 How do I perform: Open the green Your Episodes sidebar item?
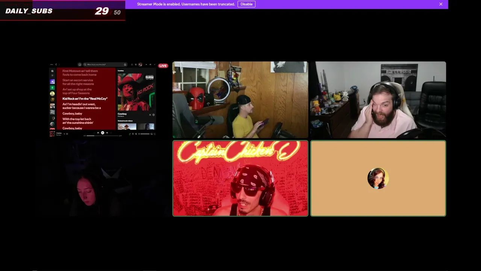click(52, 88)
